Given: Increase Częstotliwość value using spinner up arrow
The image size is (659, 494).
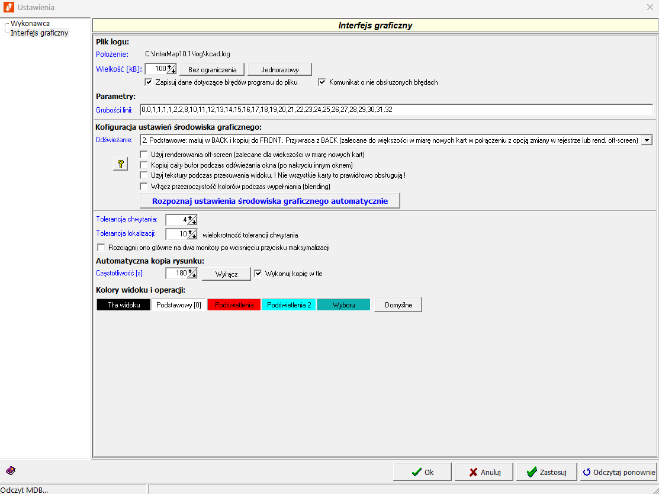Looking at the screenshot, I should [x=191, y=271].
